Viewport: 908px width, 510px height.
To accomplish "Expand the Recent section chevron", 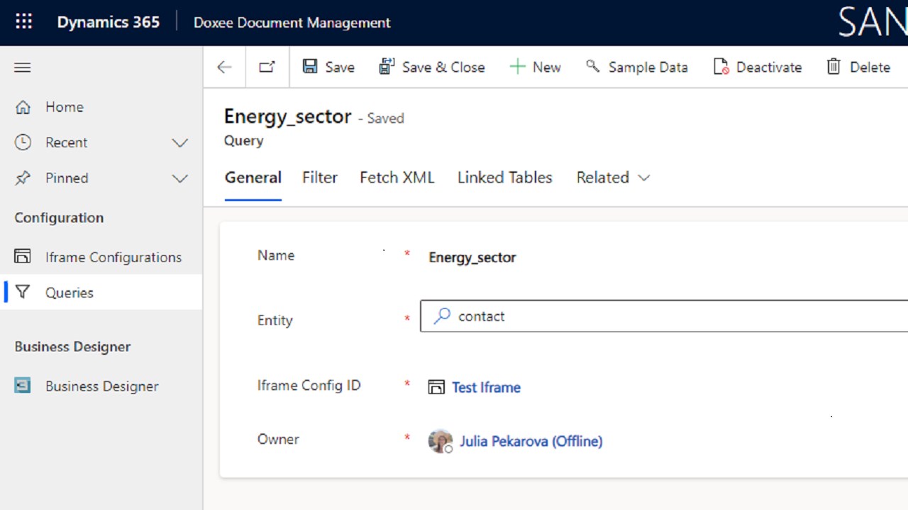I will (x=180, y=143).
